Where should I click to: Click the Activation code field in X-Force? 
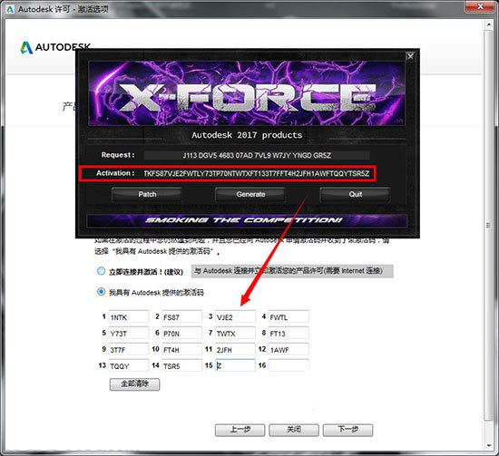[x=256, y=173]
